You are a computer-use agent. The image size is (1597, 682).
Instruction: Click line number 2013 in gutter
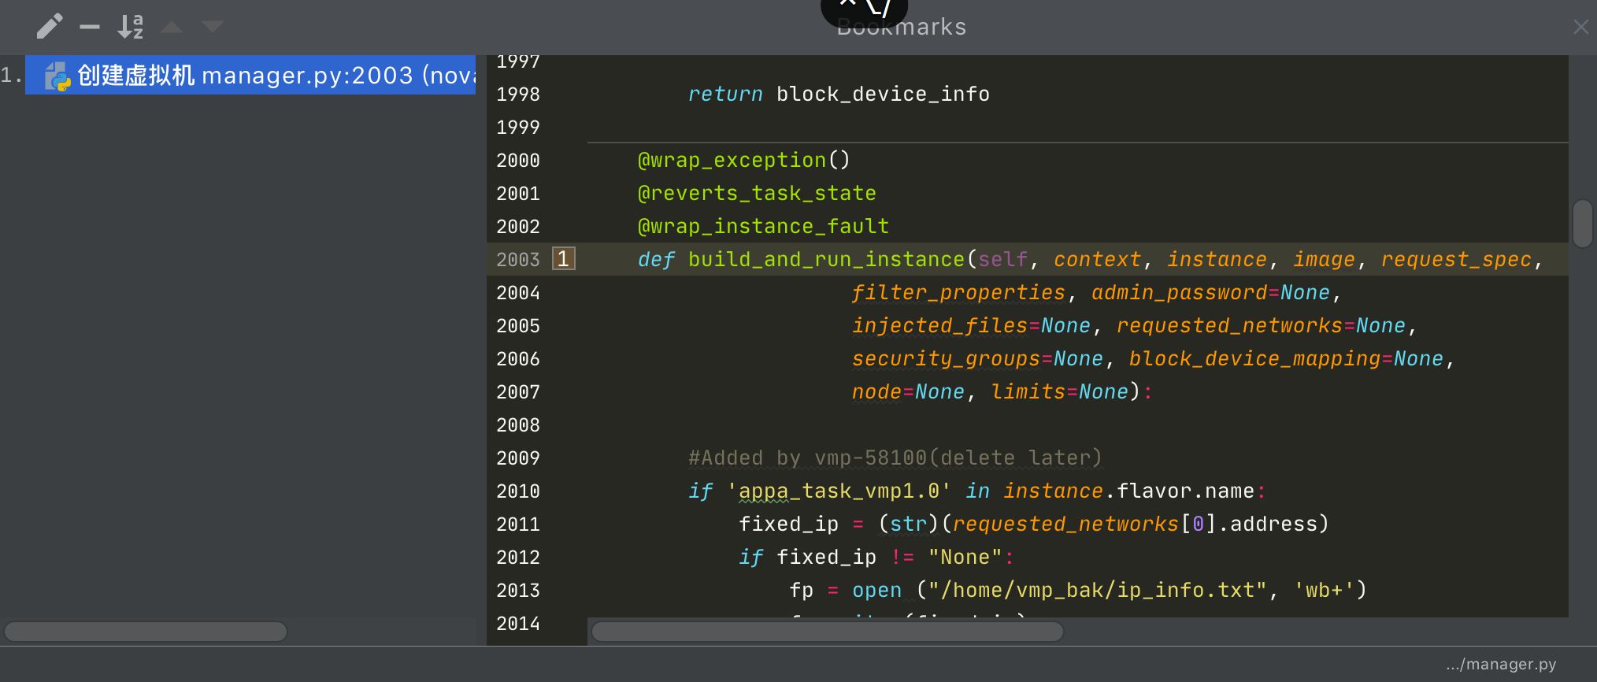click(518, 590)
